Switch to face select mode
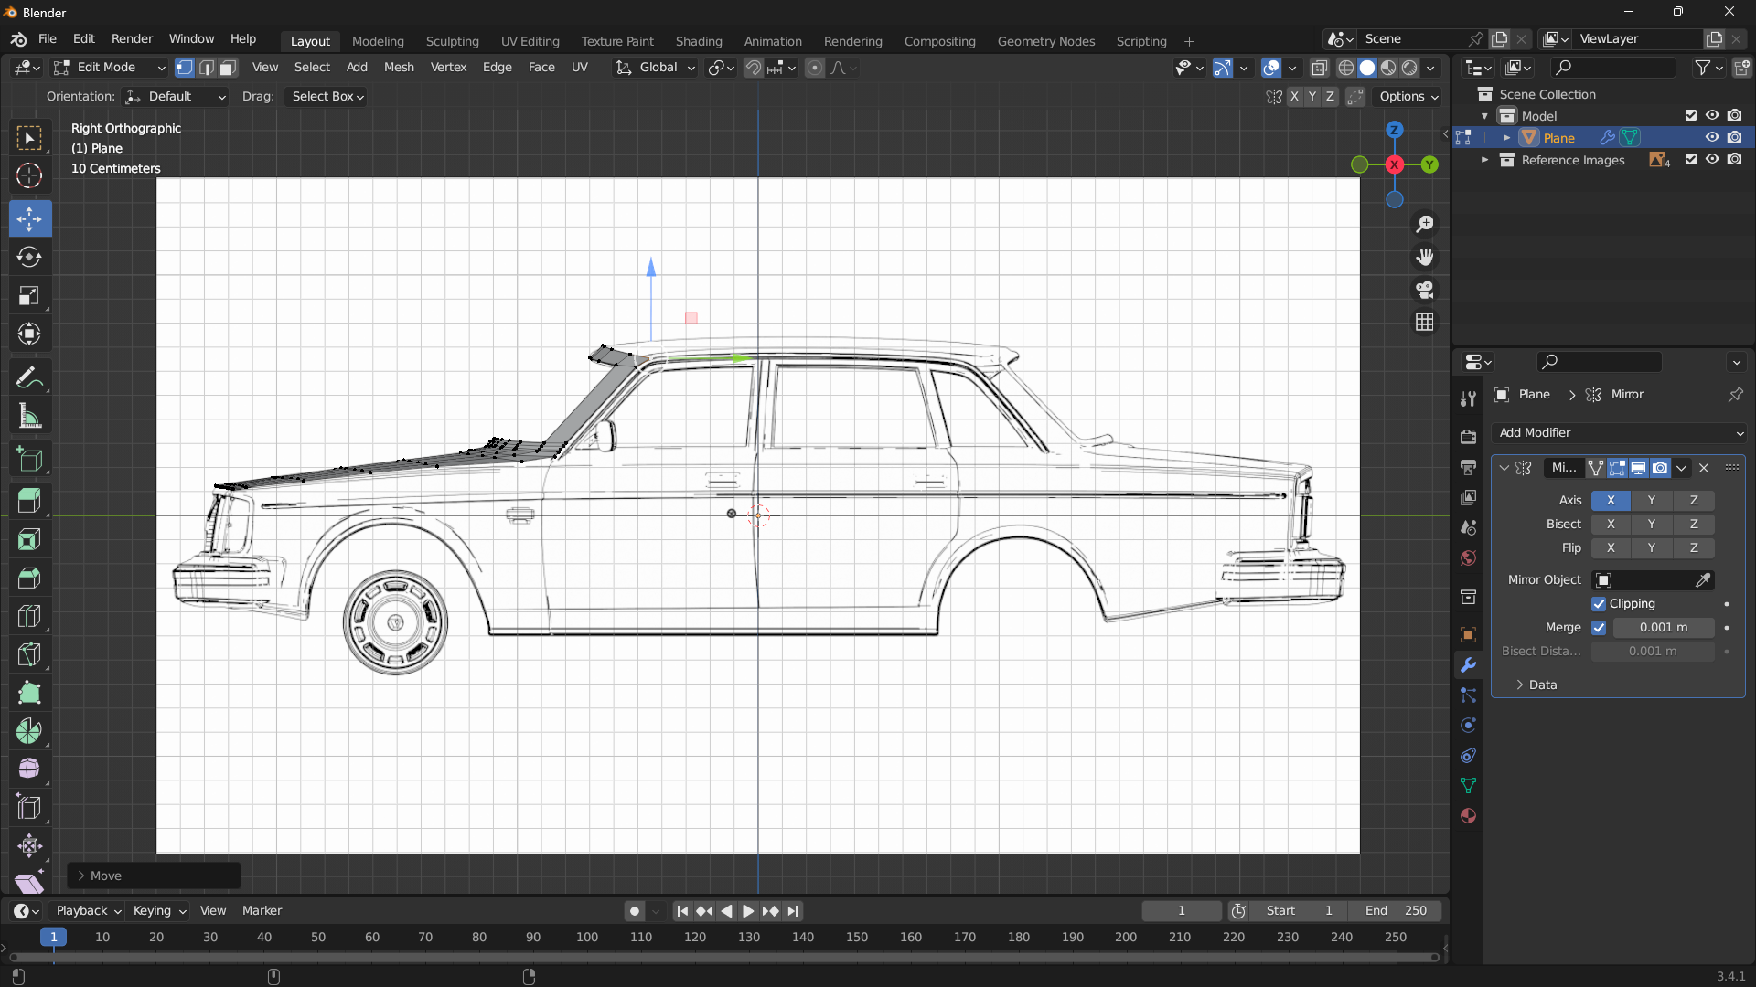 228,68
